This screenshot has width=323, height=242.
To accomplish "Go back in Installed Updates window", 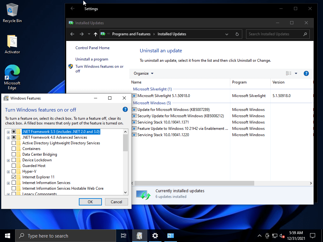I will tap(72, 34).
